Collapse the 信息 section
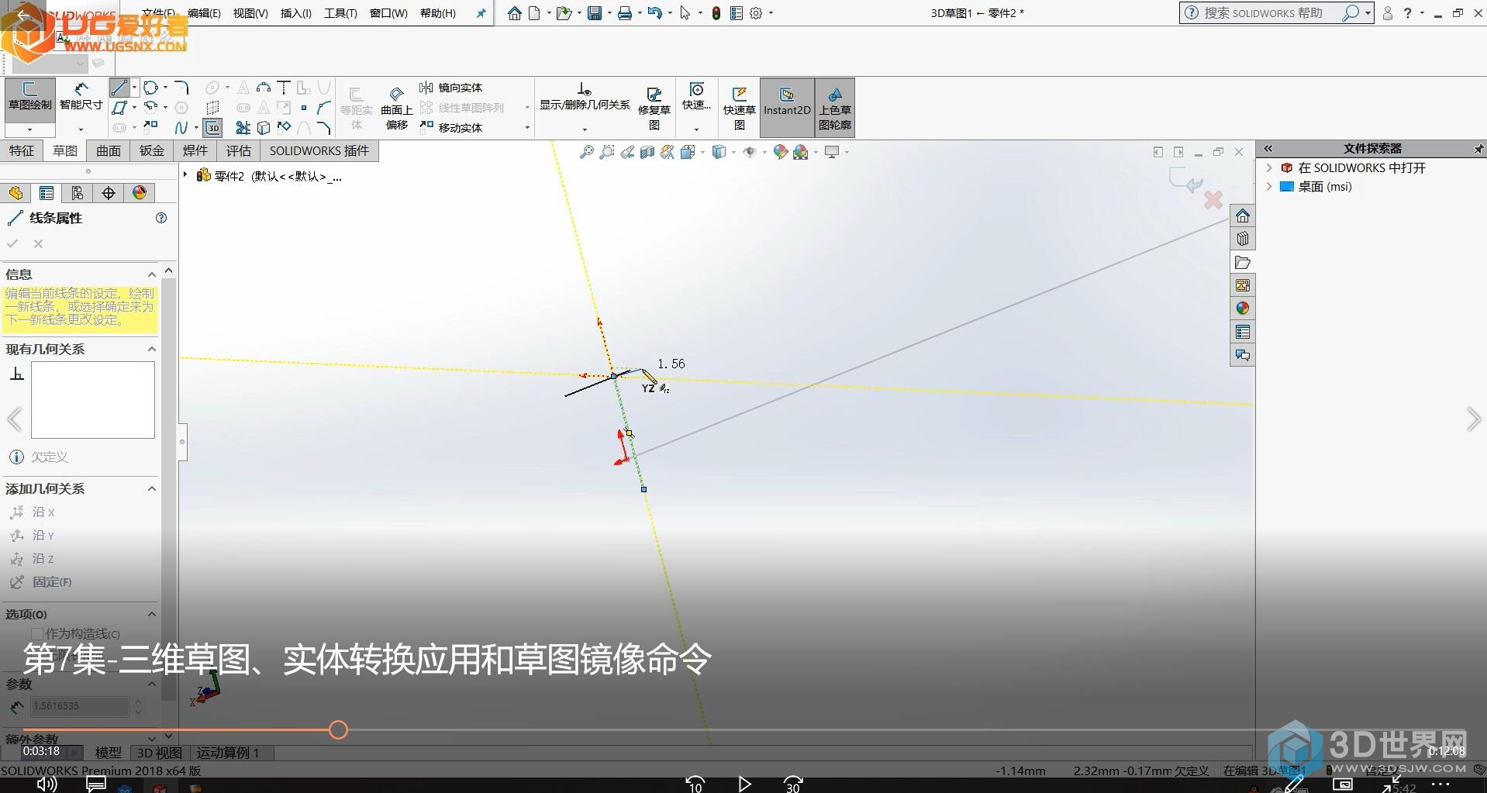1487x793 pixels. (x=152, y=274)
